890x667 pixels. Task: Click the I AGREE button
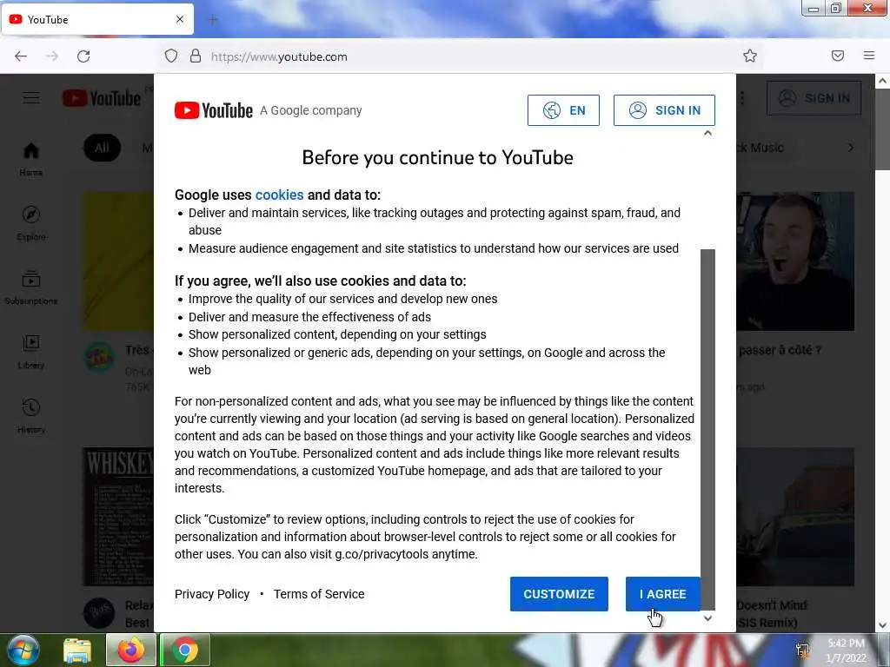click(x=662, y=594)
